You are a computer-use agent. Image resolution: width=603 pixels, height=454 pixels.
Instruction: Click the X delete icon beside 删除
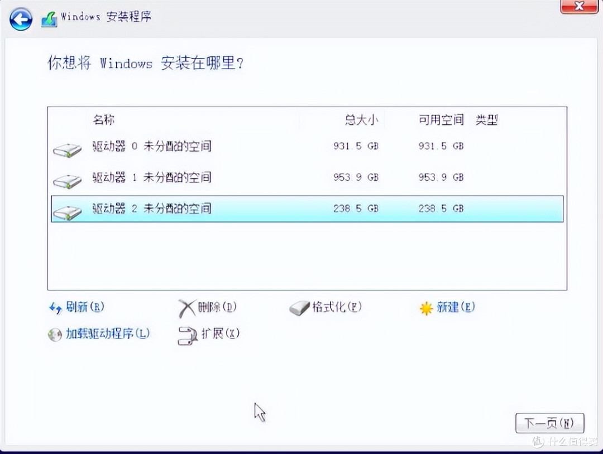tap(187, 308)
